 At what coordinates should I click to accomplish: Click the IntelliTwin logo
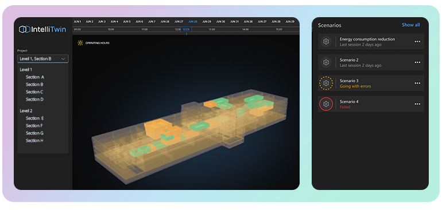coord(42,29)
